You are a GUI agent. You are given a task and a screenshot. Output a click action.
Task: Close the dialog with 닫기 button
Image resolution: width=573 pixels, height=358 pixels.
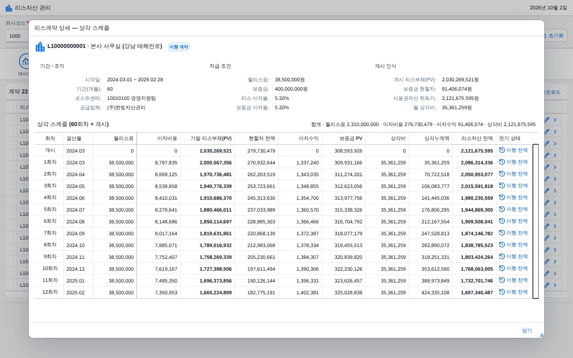527,330
